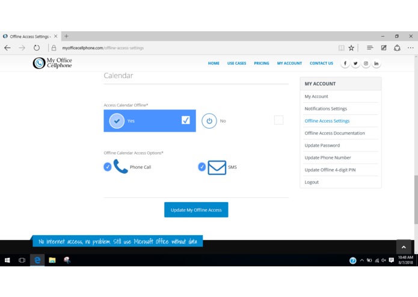Open the Make a Web Note pen icon

[x=384, y=48]
